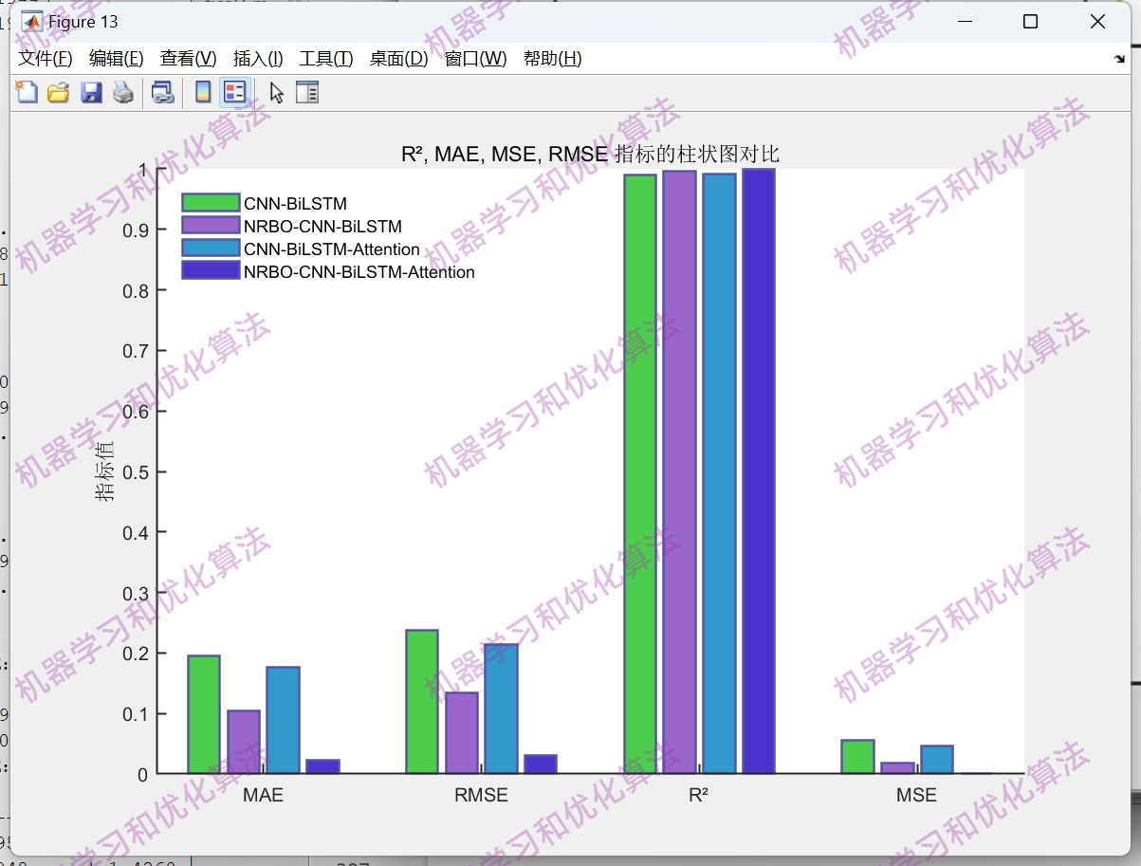This screenshot has width=1141, height=866.
Task: Select the Edit Plot arrow tool
Action: tap(276, 92)
